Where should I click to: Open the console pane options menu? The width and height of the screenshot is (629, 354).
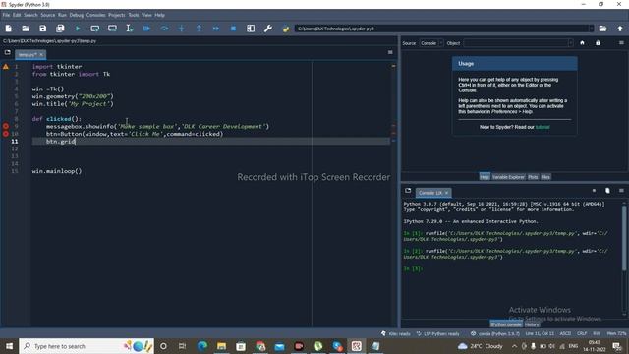621,191
